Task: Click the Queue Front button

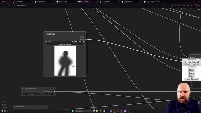Action: [187, 65]
